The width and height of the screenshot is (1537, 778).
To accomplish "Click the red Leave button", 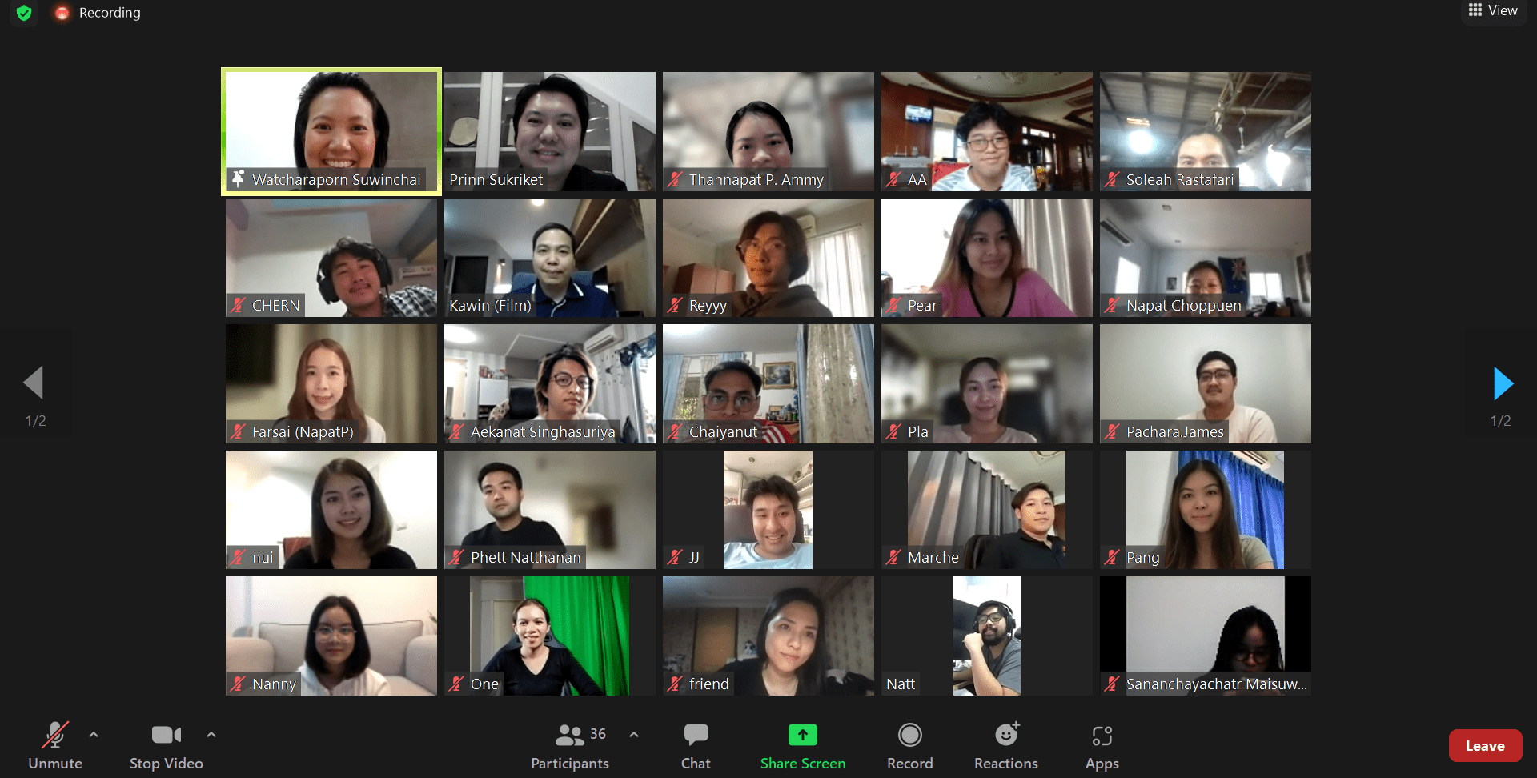I will [1484, 745].
